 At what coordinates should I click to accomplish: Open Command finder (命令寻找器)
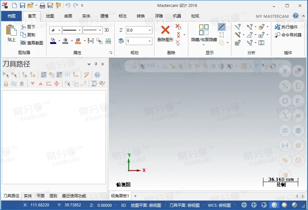288,35
